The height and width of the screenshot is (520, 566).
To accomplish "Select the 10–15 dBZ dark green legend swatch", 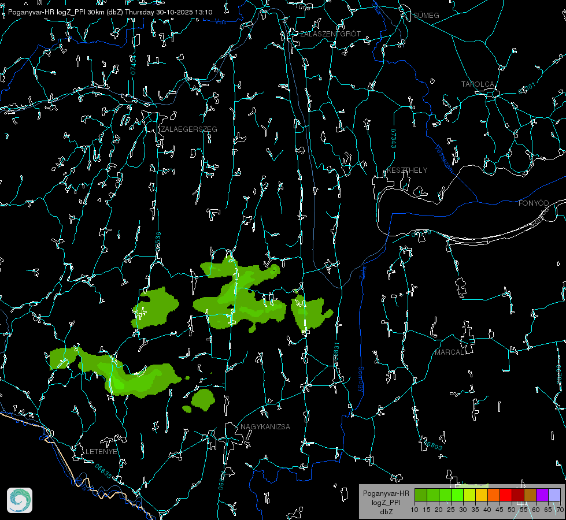I will click(x=421, y=495).
